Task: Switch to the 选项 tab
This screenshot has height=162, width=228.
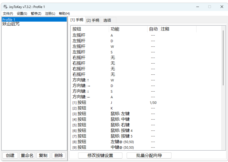Action: (x=107, y=20)
